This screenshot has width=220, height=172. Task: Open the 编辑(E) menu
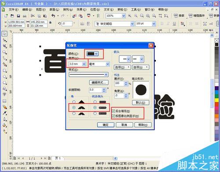(x=27, y=10)
